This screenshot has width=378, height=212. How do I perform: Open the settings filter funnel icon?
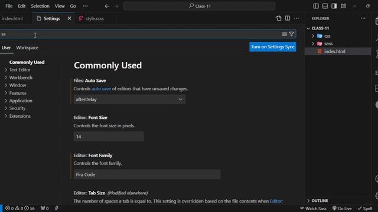pyautogui.click(x=292, y=34)
